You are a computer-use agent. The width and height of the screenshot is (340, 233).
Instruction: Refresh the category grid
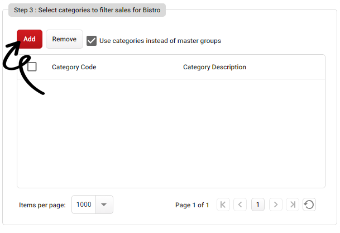tap(309, 205)
